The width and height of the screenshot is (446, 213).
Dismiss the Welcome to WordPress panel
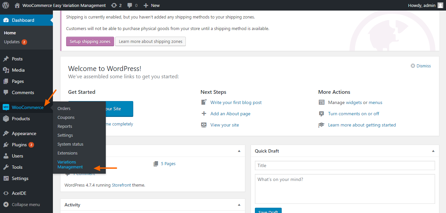coord(421,66)
